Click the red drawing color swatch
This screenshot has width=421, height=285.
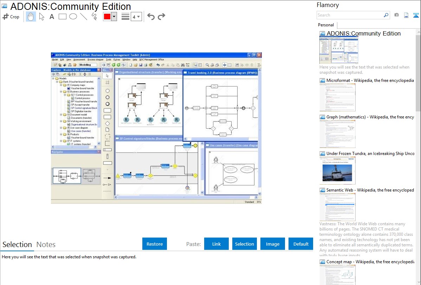(x=107, y=17)
